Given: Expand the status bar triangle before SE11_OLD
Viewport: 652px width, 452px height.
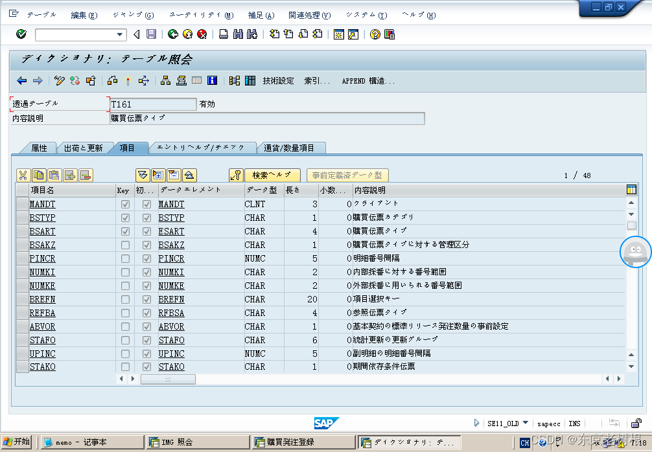Looking at the screenshot, I should point(476,423).
